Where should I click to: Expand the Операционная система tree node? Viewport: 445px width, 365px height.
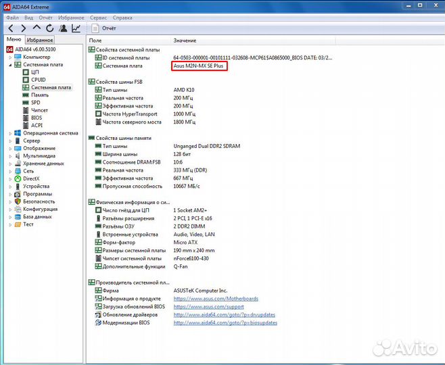[10, 133]
